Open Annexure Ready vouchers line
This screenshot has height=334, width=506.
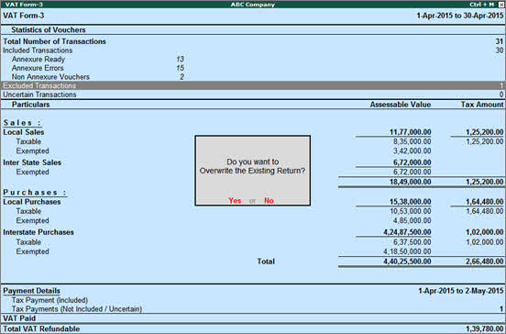pos(97,59)
